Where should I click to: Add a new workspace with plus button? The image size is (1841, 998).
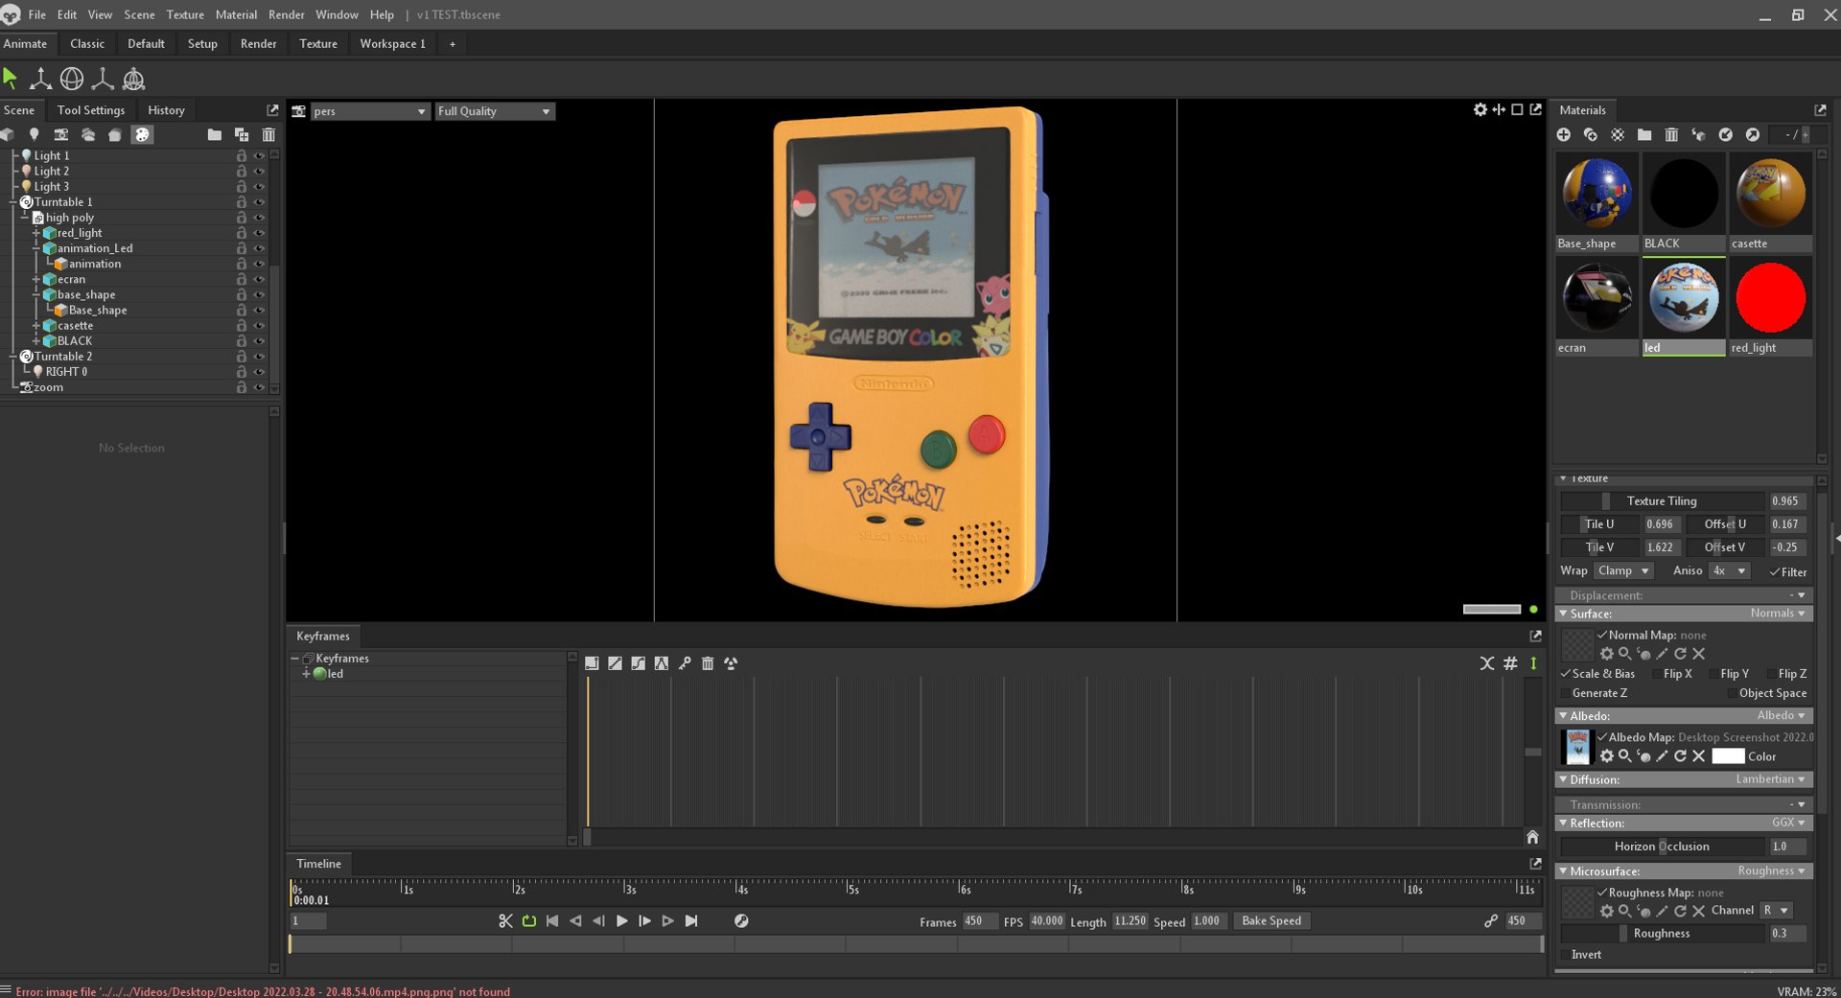tap(453, 43)
